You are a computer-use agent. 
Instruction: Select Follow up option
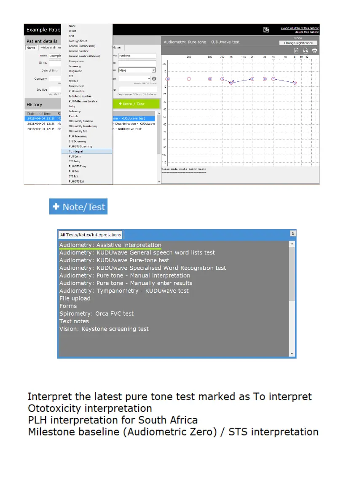point(75,111)
